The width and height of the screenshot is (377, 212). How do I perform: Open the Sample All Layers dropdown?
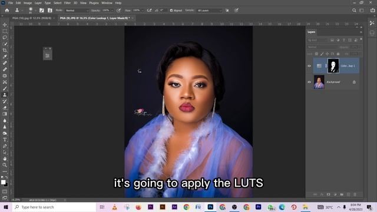coord(209,11)
